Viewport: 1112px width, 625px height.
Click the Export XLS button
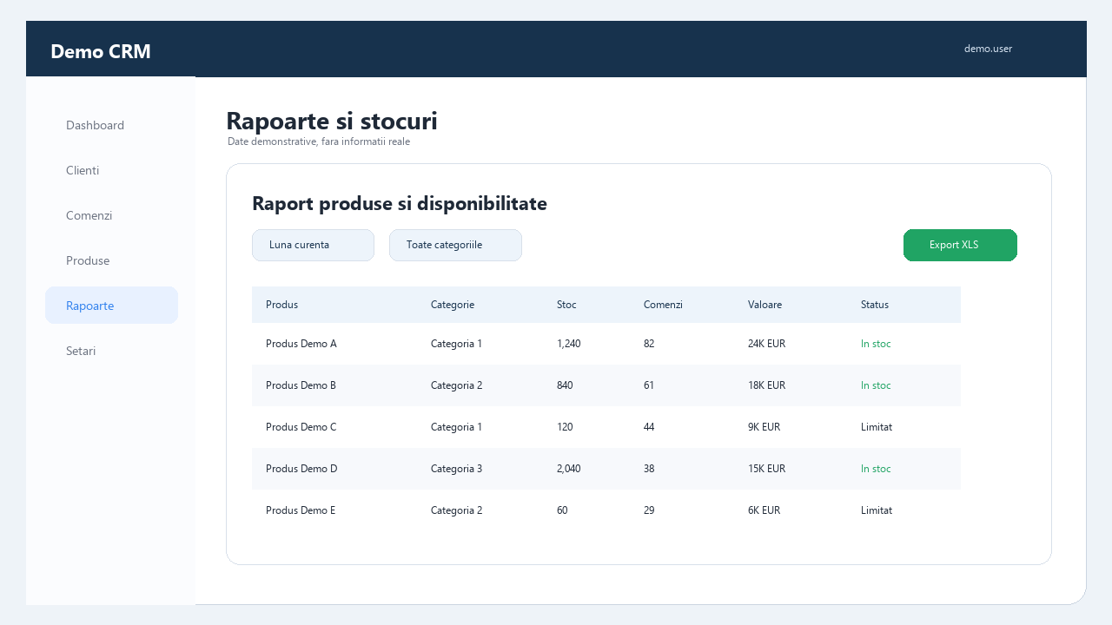coord(960,245)
